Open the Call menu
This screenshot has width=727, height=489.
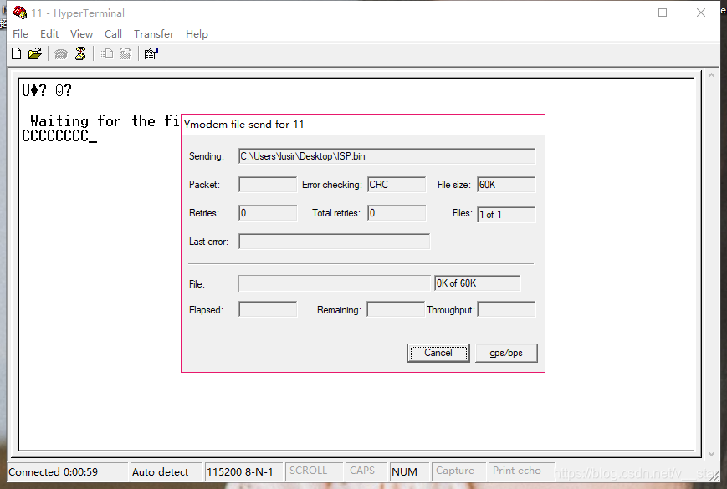(x=113, y=33)
